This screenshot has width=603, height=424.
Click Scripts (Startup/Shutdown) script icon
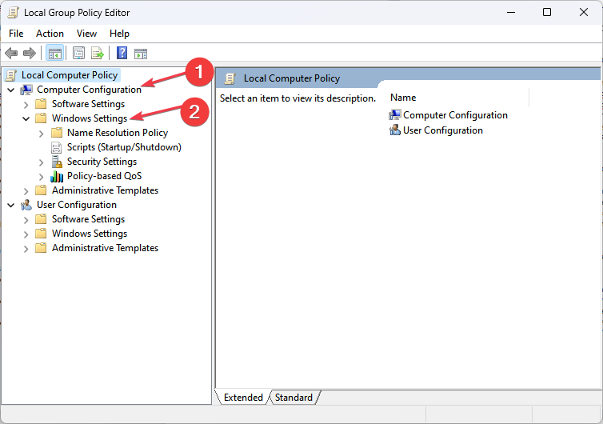pos(57,147)
